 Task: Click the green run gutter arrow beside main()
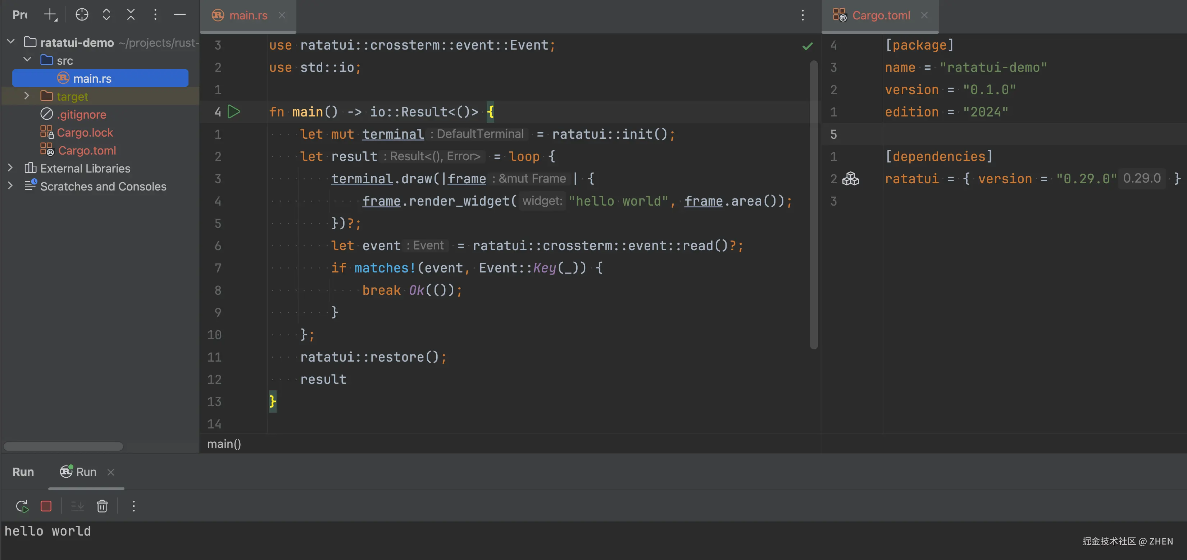point(233,111)
